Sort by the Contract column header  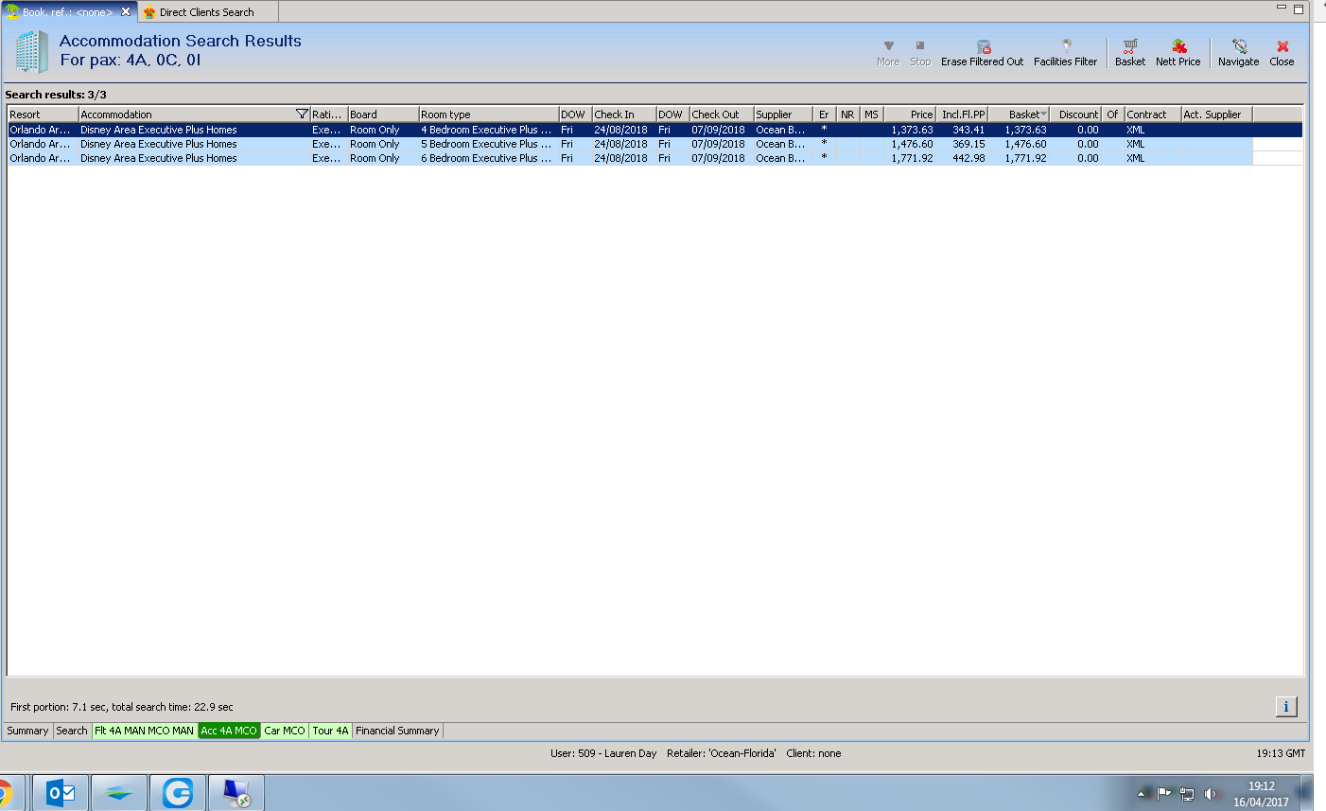coord(1153,115)
